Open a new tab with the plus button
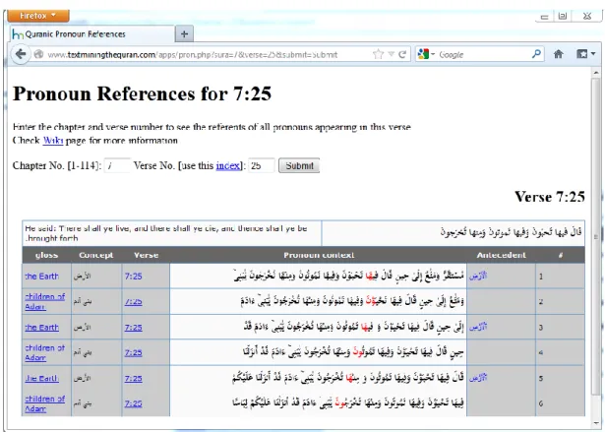This screenshot has height=432, width=605. point(184,34)
